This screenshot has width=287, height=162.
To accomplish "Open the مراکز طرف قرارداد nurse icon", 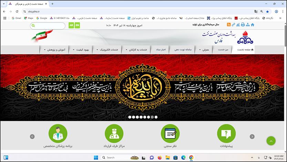I will tap(114, 133).
